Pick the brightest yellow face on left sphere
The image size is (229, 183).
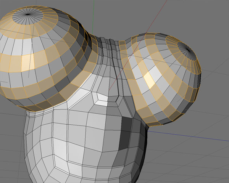28,63
